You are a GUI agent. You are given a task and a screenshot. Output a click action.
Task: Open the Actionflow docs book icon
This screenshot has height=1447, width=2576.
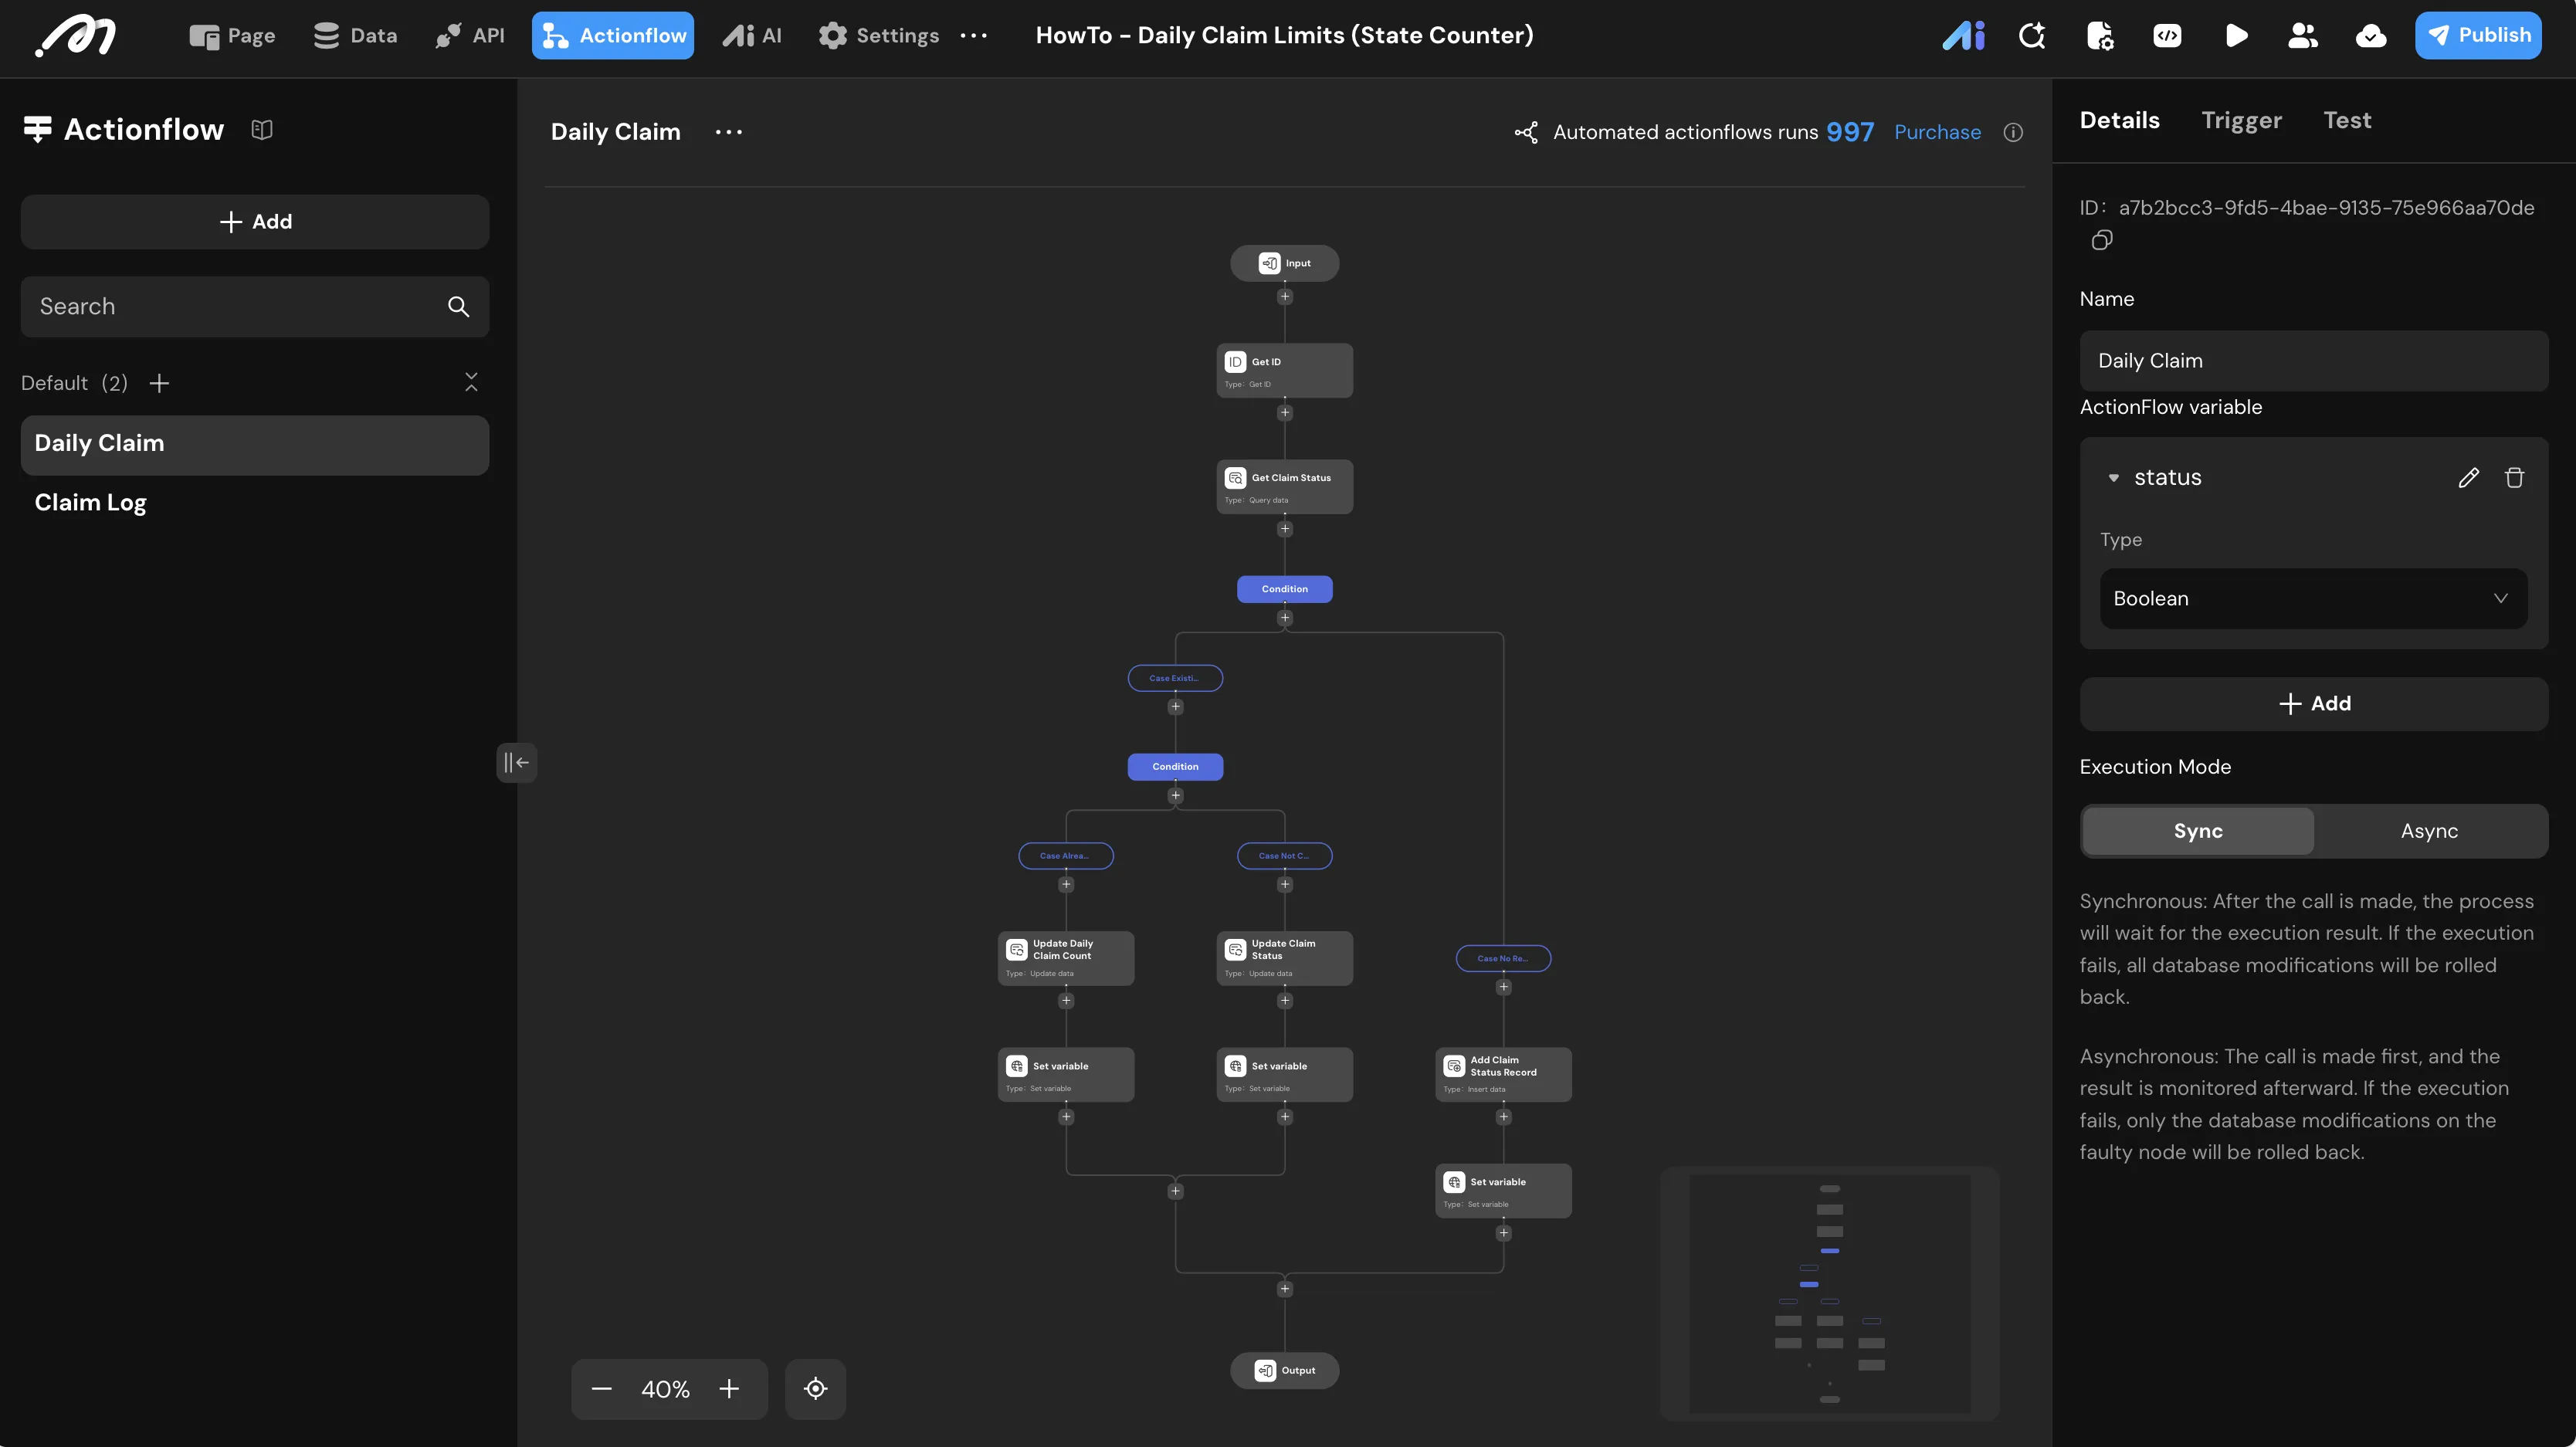coord(262,130)
